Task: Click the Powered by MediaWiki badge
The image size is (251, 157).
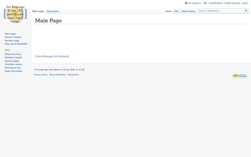Action: coord(240,76)
